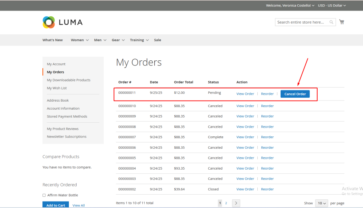Select My Orders in sidebar
363x208 pixels.
tap(55, 72)
